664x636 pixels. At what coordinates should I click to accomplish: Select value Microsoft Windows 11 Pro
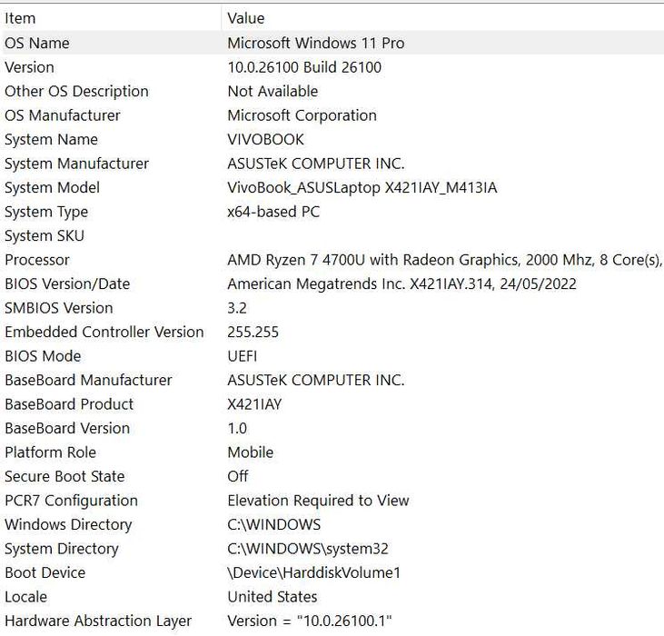tap(315, 43)
